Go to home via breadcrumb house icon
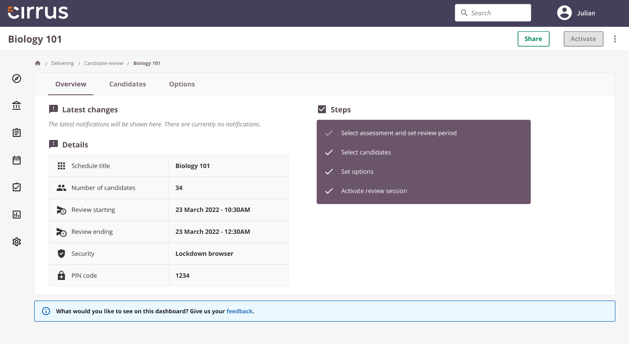Screen dimensions: 629x344 (x=38, y=63)
